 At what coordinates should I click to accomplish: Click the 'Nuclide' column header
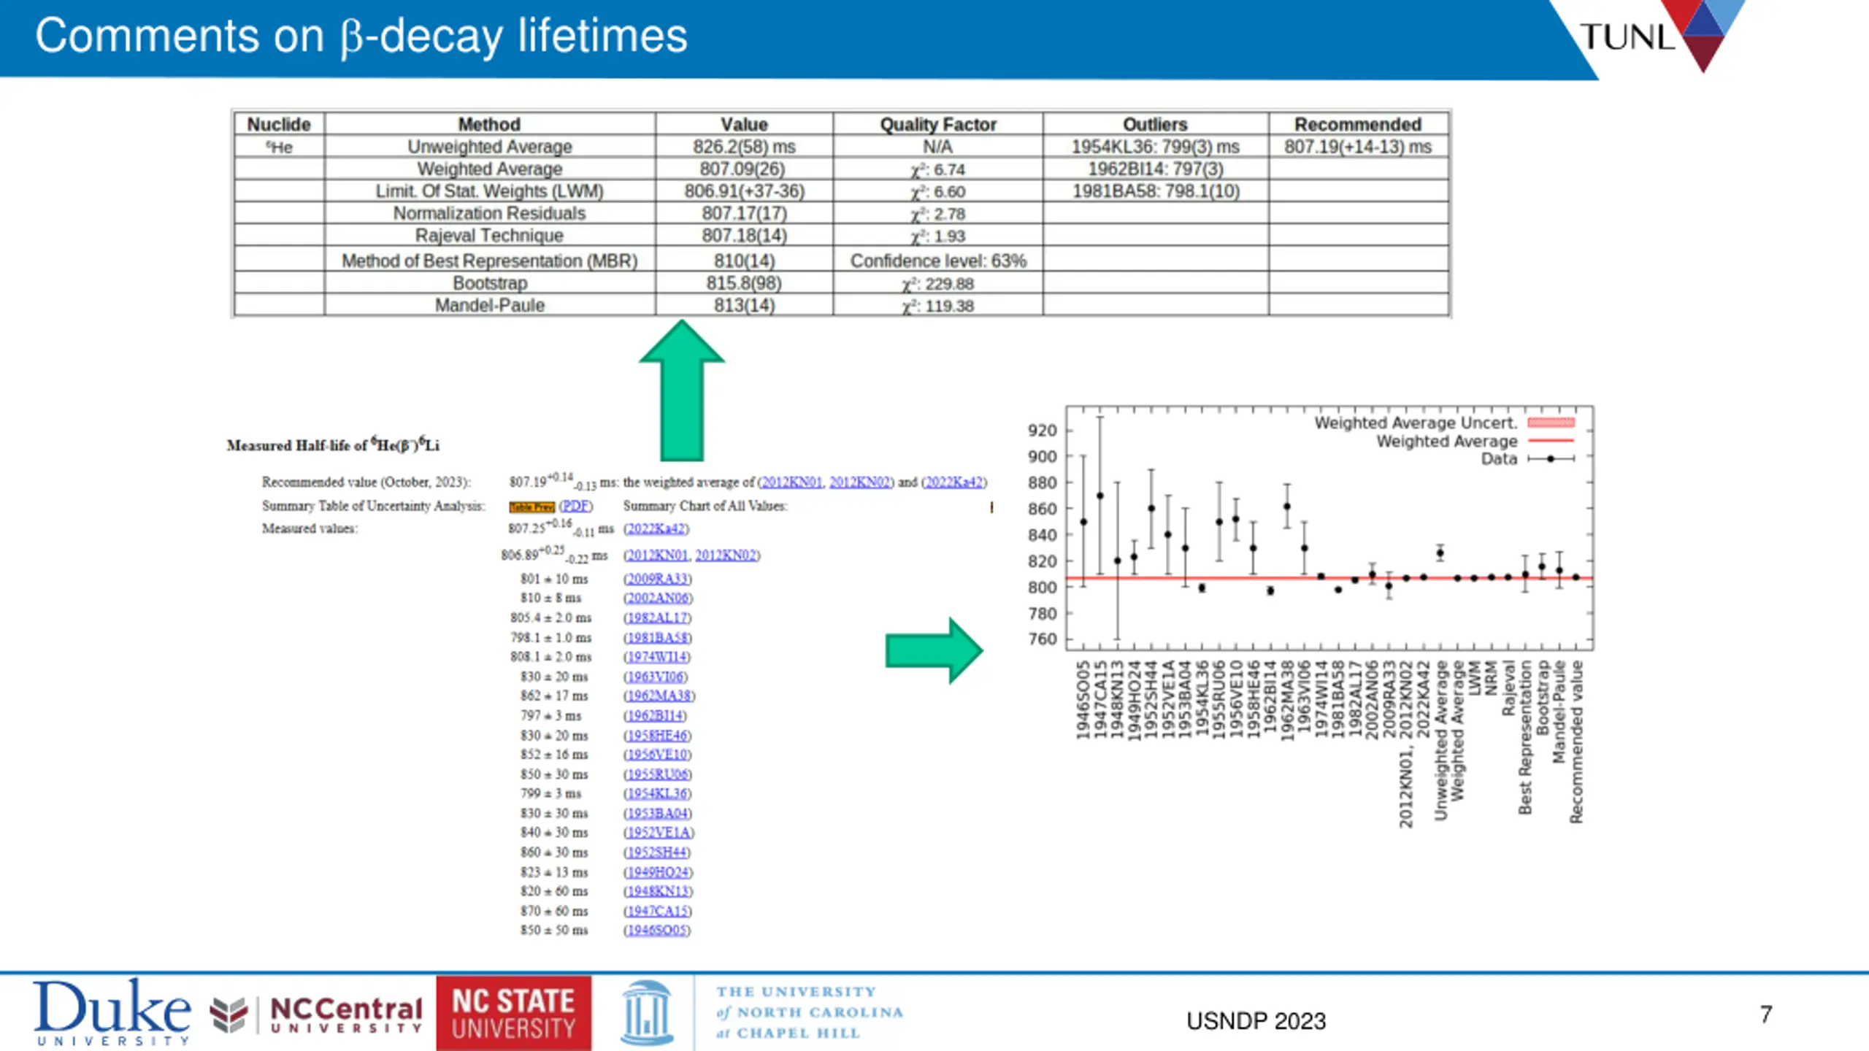tap(279, 124)
